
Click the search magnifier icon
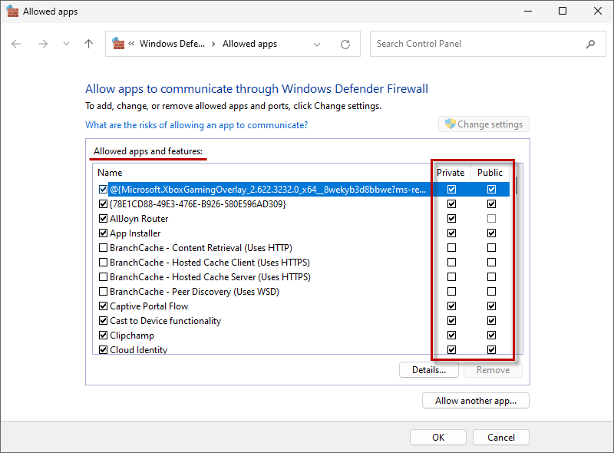(590, 44)
